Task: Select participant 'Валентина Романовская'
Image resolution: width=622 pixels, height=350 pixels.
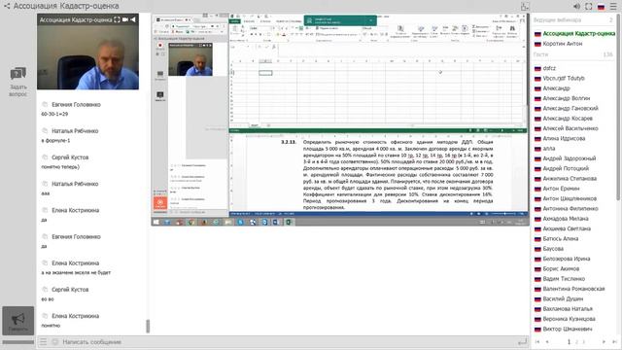Action: point(570,289)
